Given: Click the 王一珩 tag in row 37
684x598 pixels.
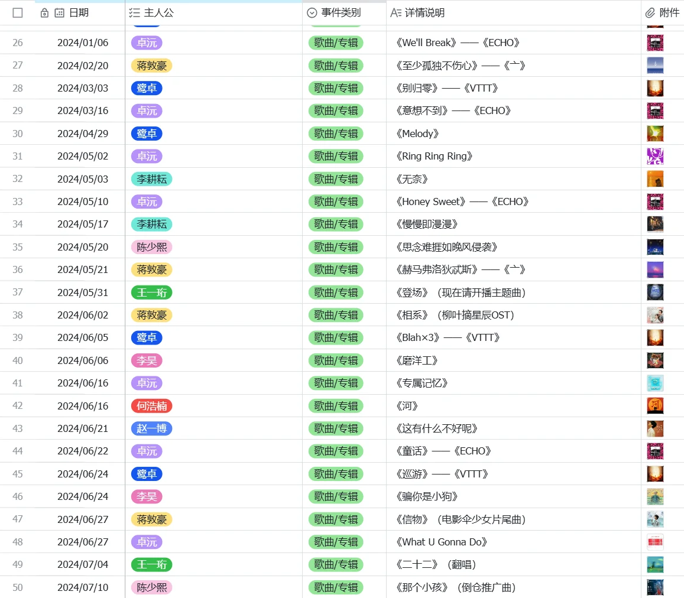Looking at the screenshot, I should click(152, 292).
